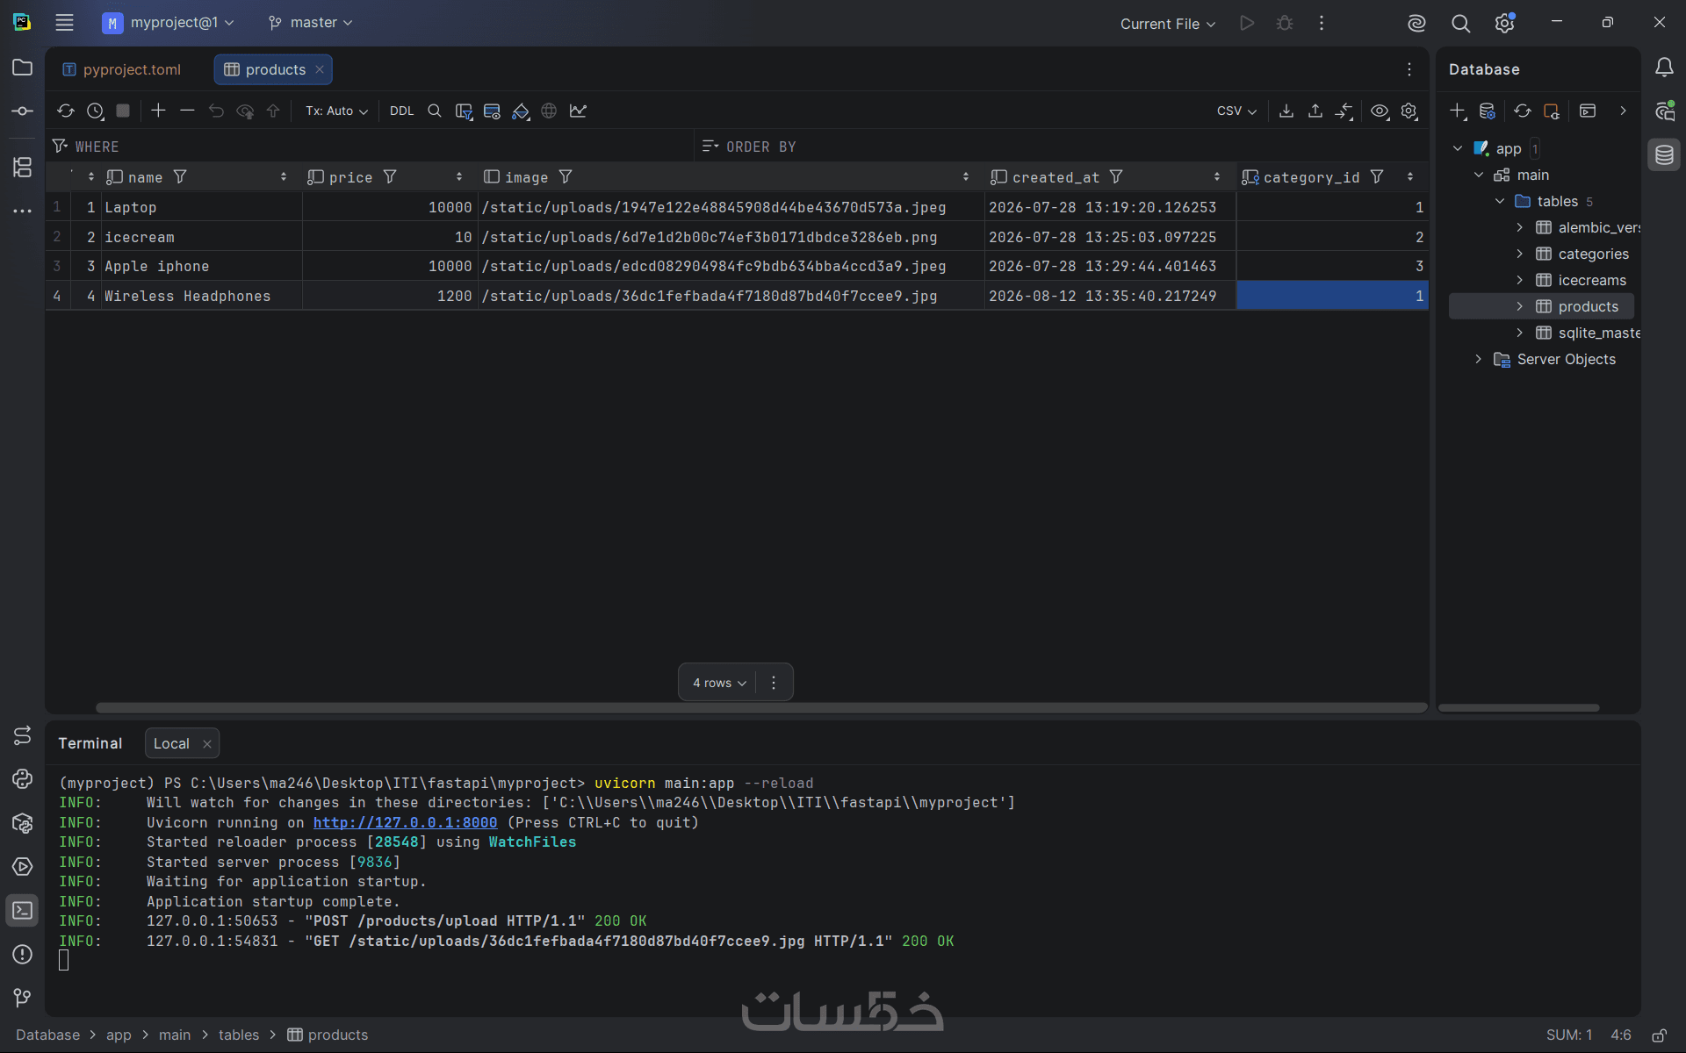Close the products editor tab

tap(320, 69)
